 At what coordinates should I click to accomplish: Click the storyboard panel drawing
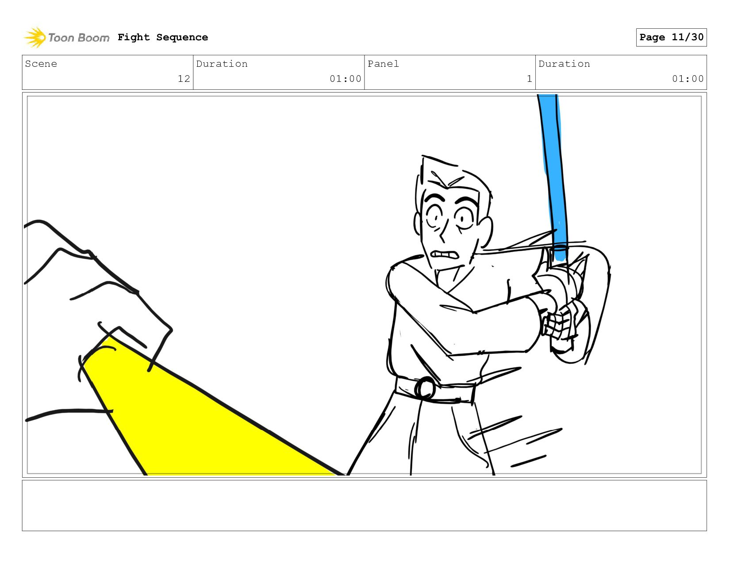[x=364, y=285]
